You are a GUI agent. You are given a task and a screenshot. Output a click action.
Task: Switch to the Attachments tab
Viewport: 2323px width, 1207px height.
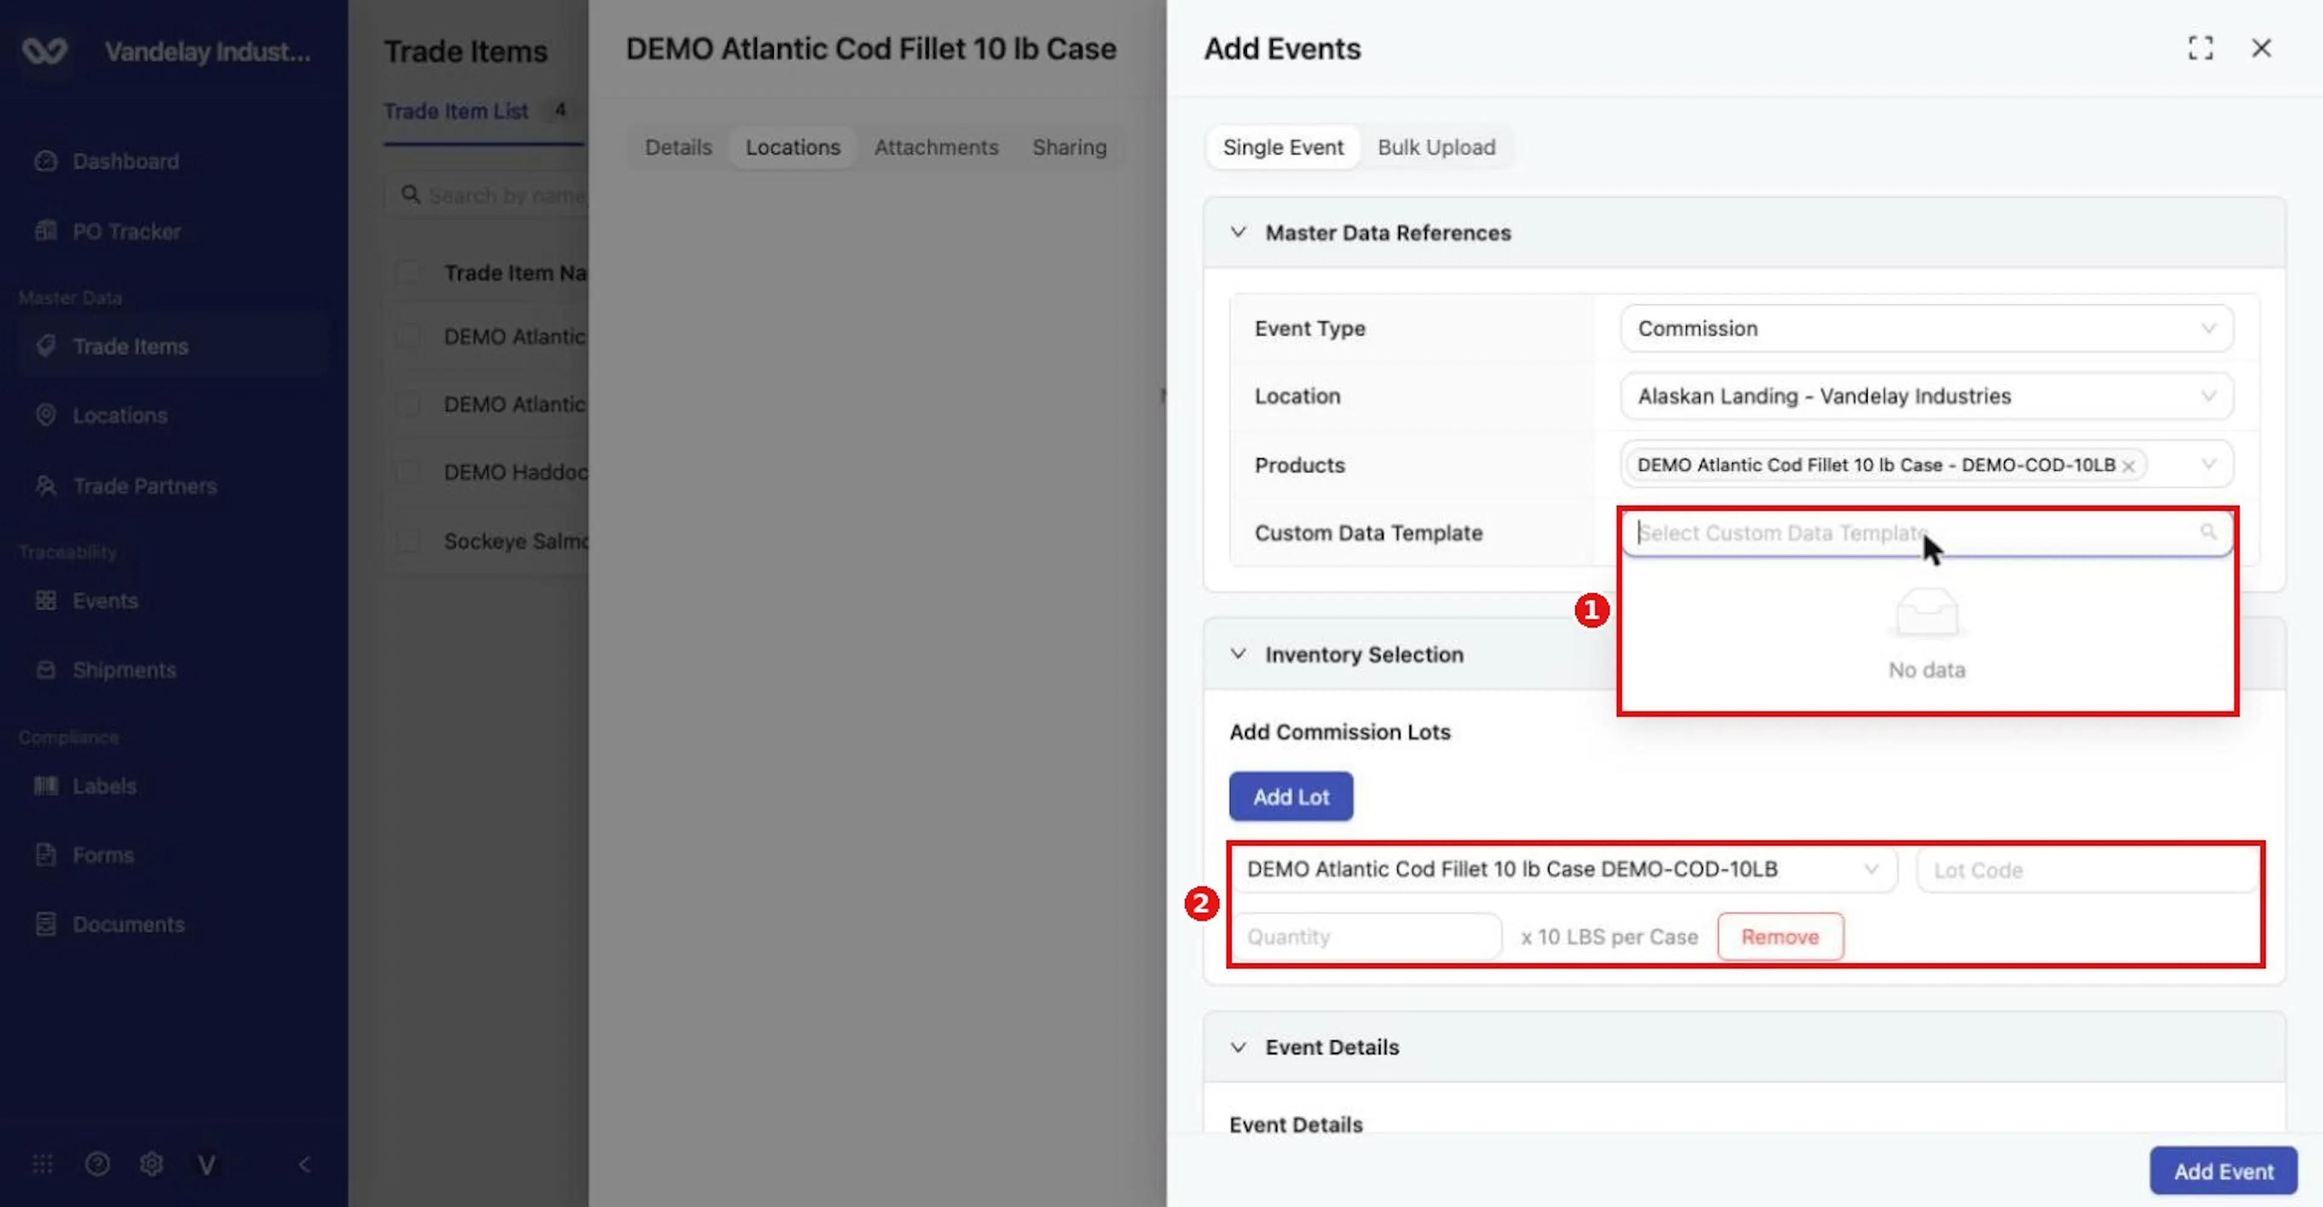click(936, 147)
